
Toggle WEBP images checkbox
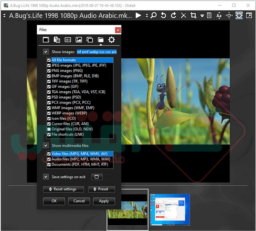coord(49,113)
